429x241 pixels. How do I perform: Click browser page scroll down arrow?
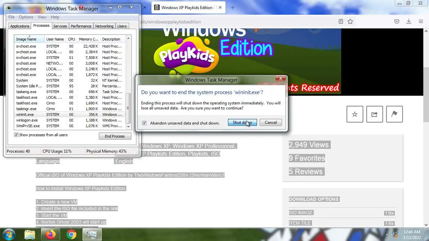[426, 225]
